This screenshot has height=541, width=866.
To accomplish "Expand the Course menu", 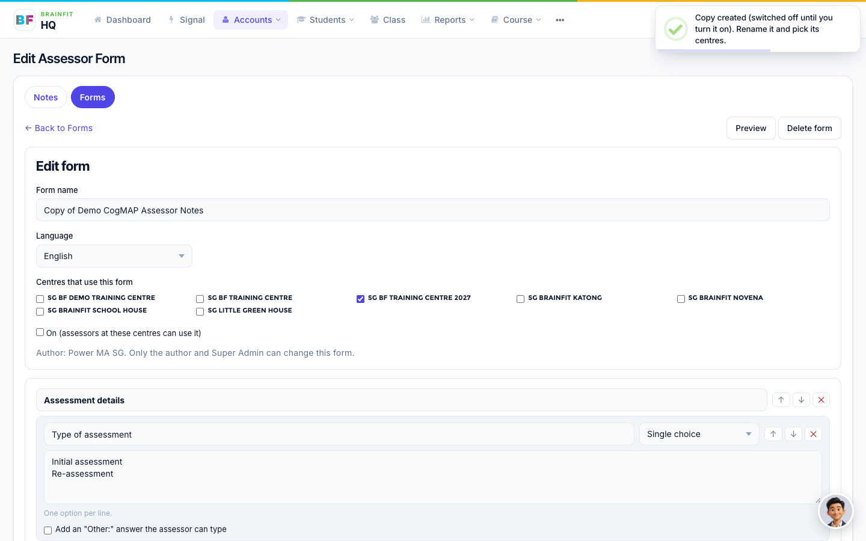I will point(516,20).
